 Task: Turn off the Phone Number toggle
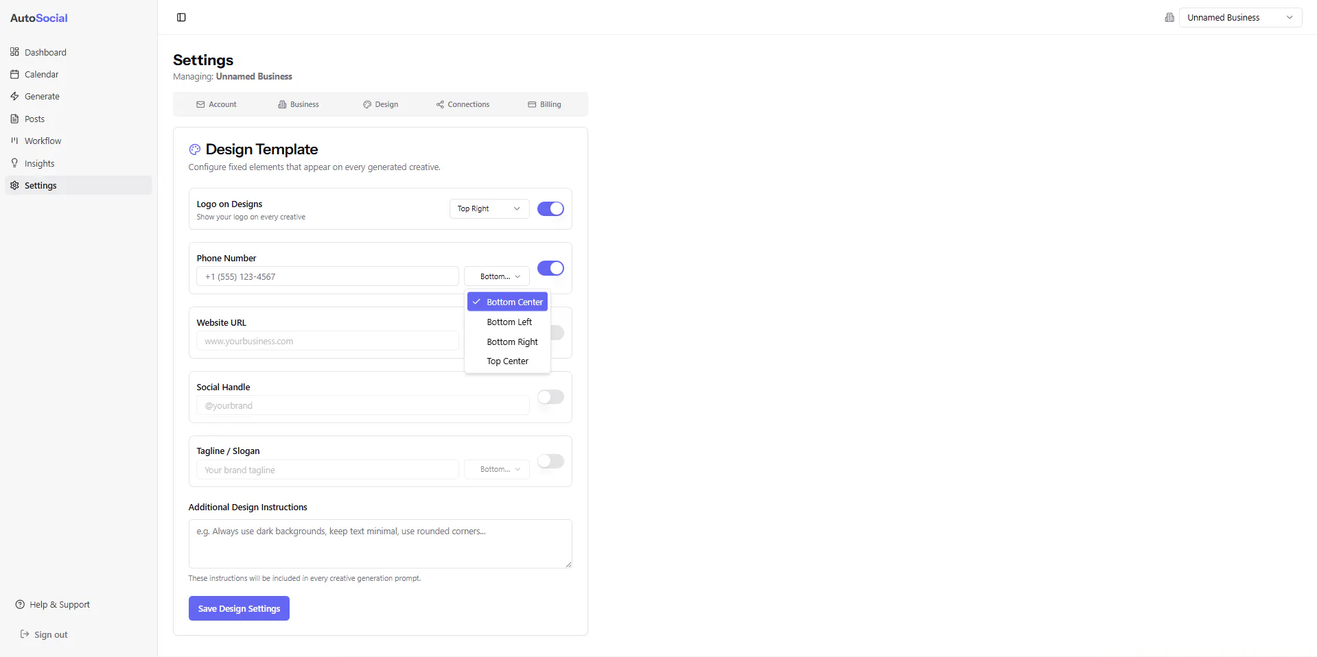(x=550, y=268)
